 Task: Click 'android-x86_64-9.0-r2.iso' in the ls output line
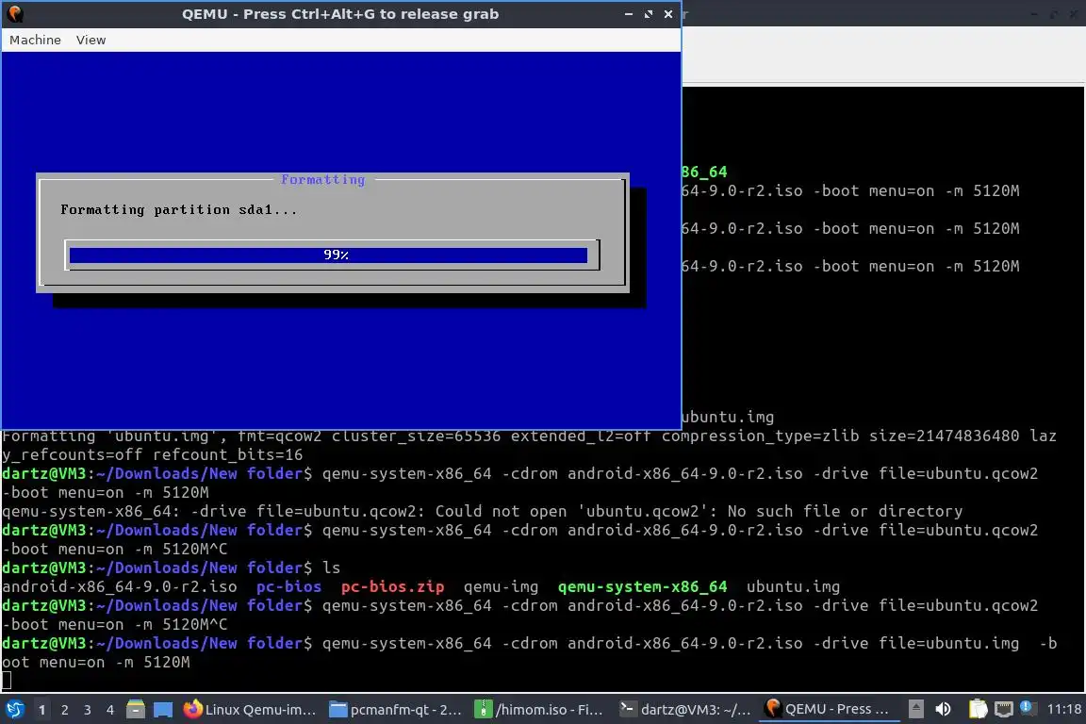pos(119,586)
